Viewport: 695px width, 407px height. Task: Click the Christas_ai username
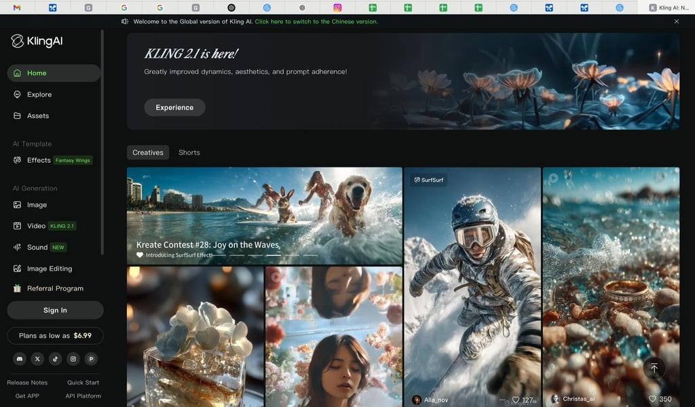point(579,399)
